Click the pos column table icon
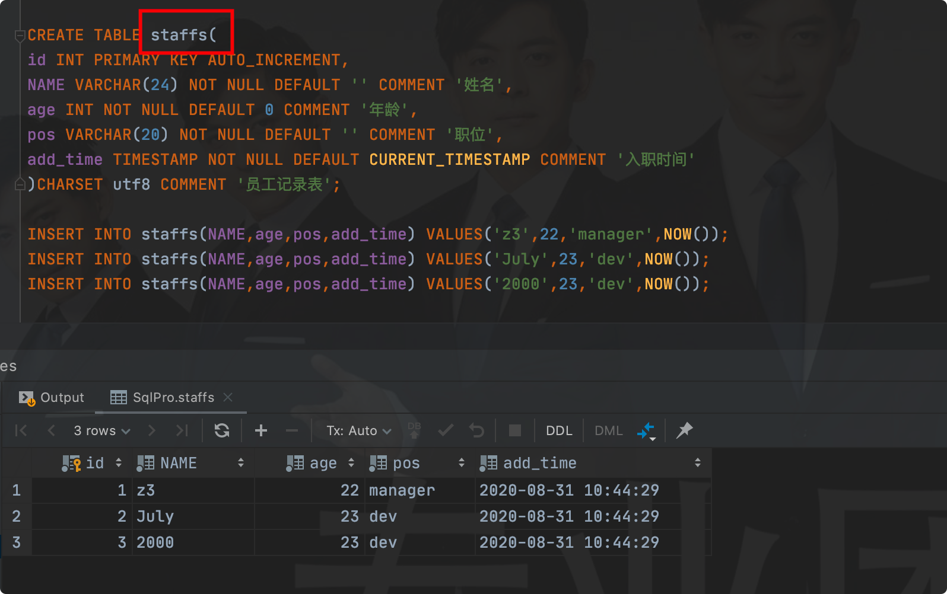Screen dimensions: 947x594 378,463
